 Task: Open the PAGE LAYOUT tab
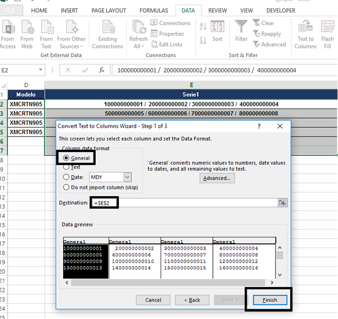tap(110, 10)
